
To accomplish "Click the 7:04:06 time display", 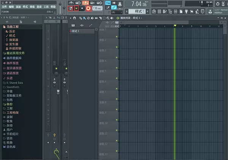I will (139, 4).
